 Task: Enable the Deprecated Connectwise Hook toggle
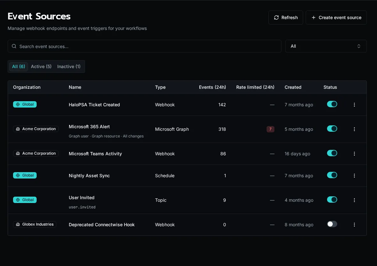point(332,224)
